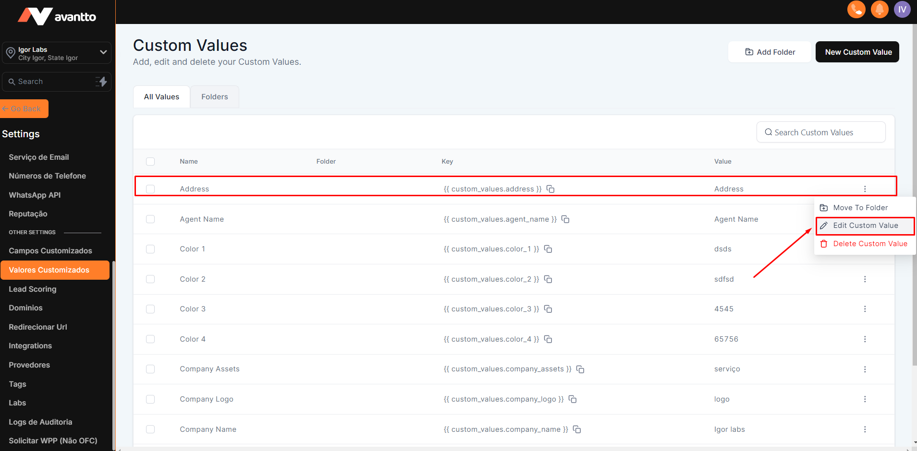Open the IV user avatar menu
Viewport: 917px width, 451px height.
click(902, 9)
